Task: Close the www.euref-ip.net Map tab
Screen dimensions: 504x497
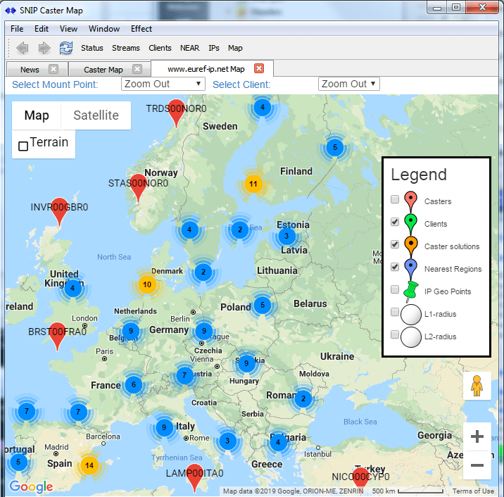Action: [259, 68]
